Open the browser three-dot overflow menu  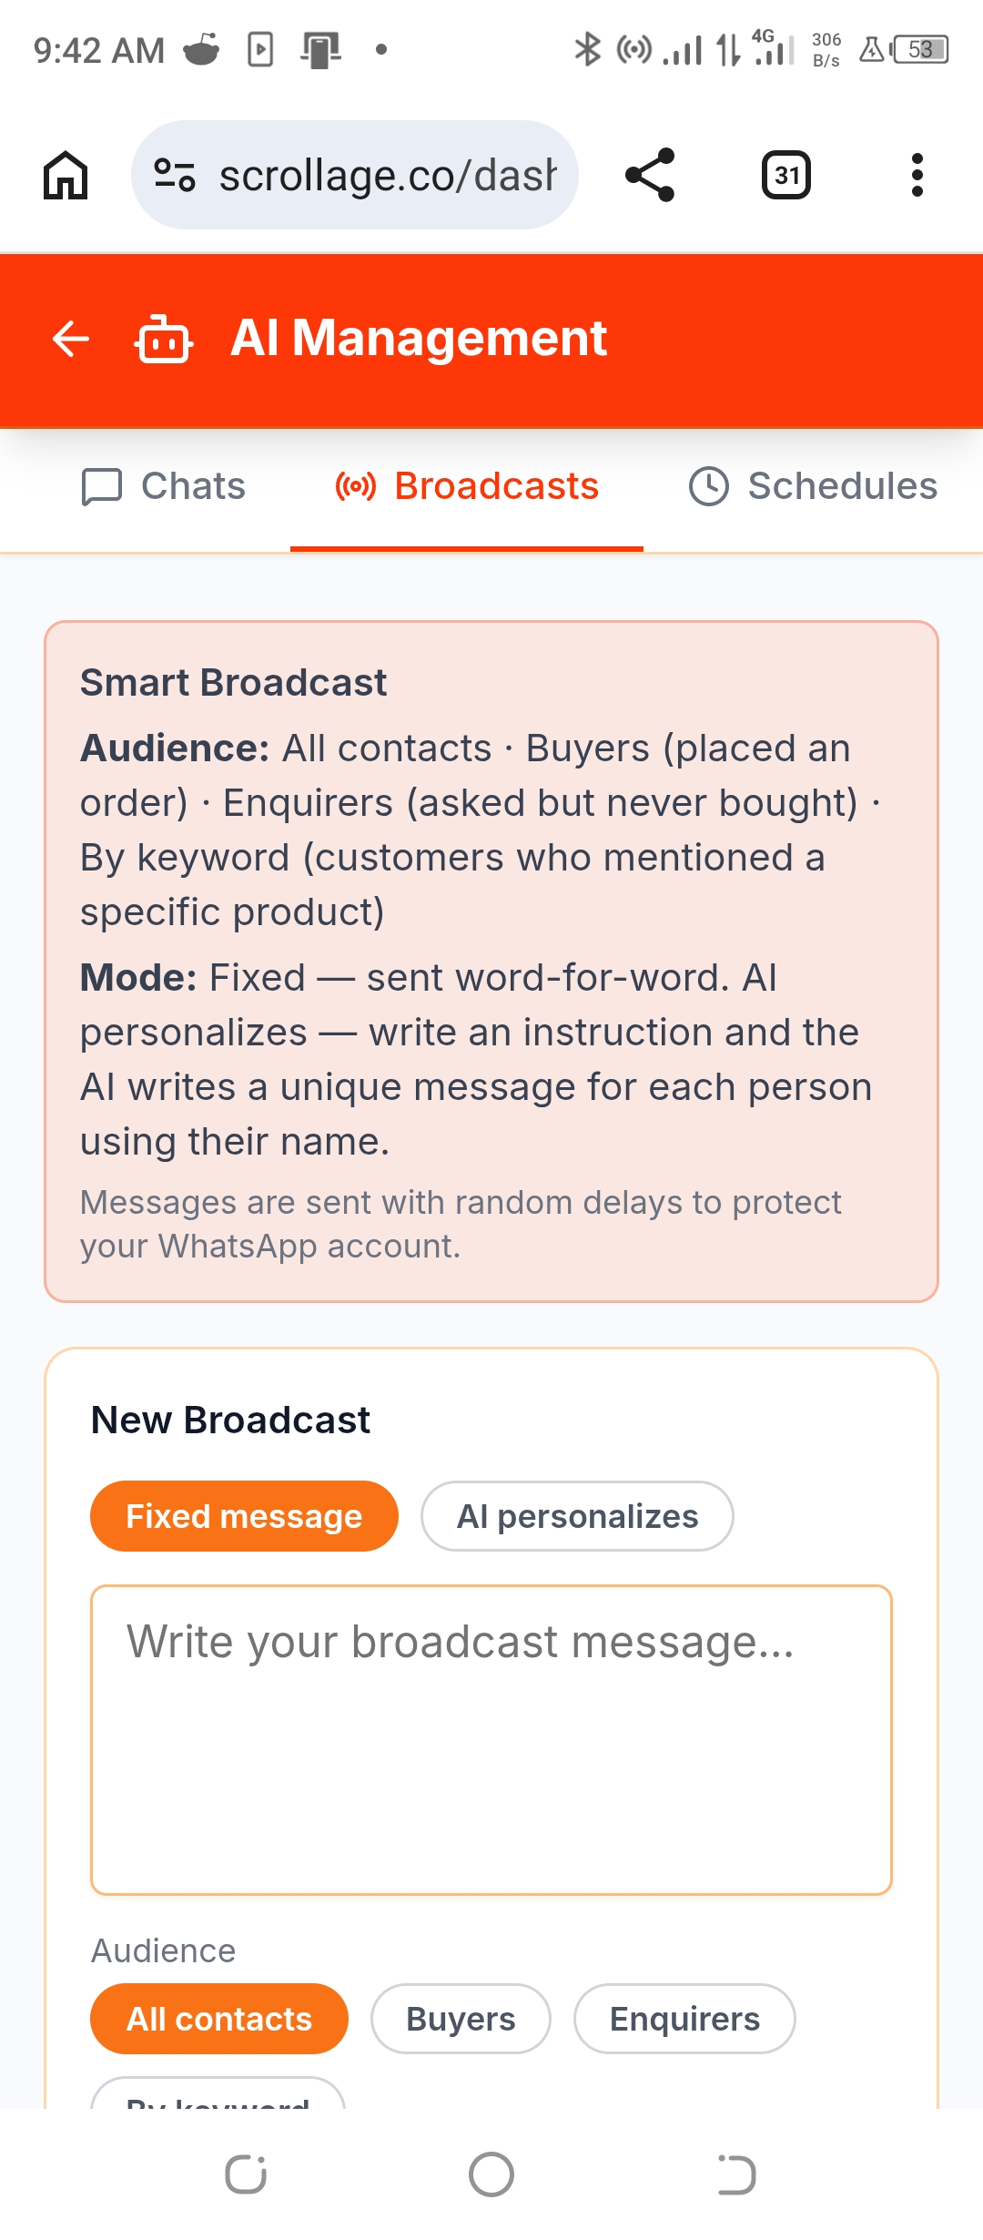pos(917,175)
